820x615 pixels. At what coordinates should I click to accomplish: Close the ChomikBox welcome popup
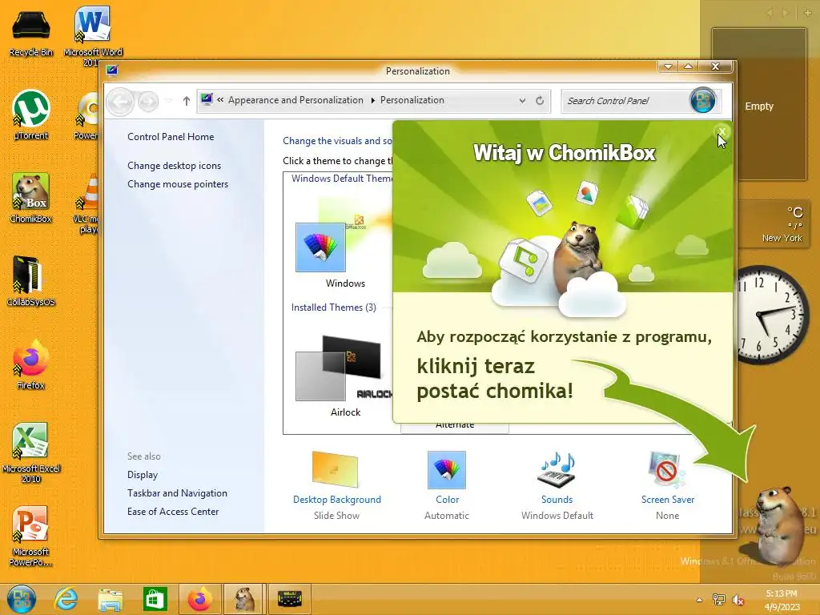(722, 131)
